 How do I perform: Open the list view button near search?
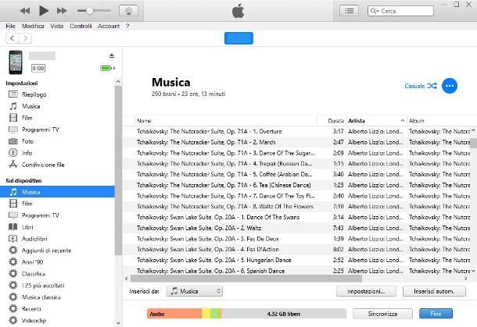[x=349, y=11]
